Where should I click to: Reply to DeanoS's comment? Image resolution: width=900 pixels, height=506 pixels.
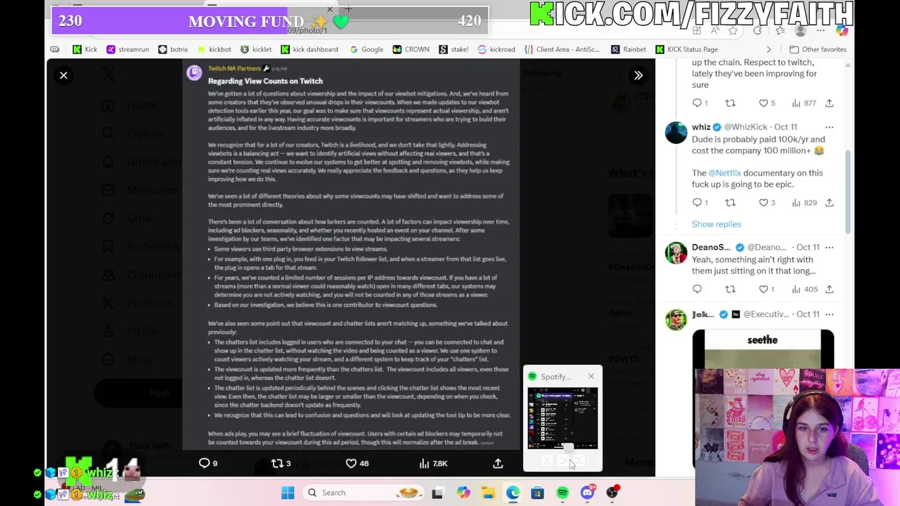pos(697,289)
